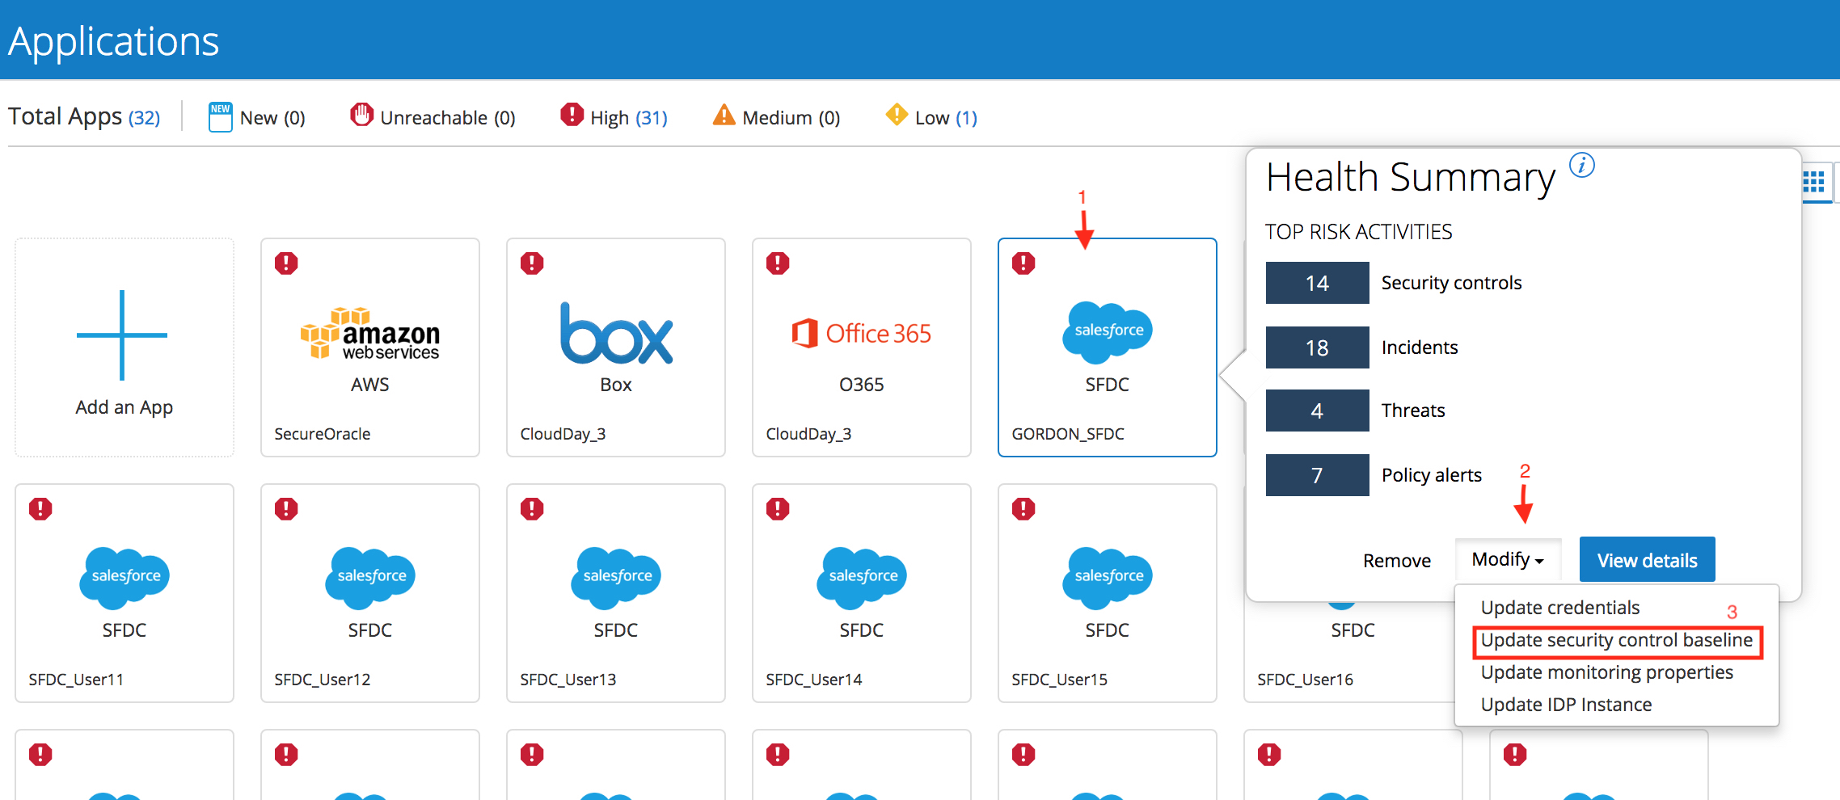Click CloudDay_3 name on Box card
Viewport: 1840px width, 800px height.
[x=563, y=434]
